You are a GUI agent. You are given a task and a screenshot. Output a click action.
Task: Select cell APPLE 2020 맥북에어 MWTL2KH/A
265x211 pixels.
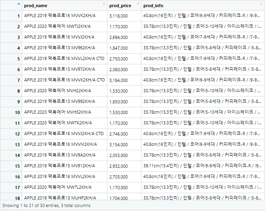click(65, 188)
